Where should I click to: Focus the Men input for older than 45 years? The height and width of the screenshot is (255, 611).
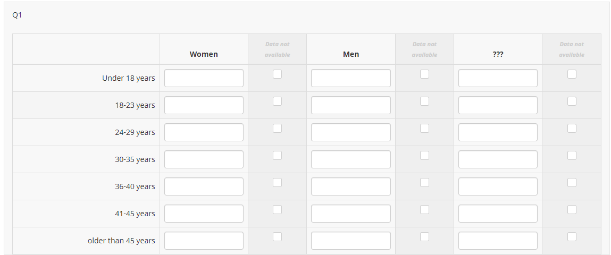coord(350,241)
